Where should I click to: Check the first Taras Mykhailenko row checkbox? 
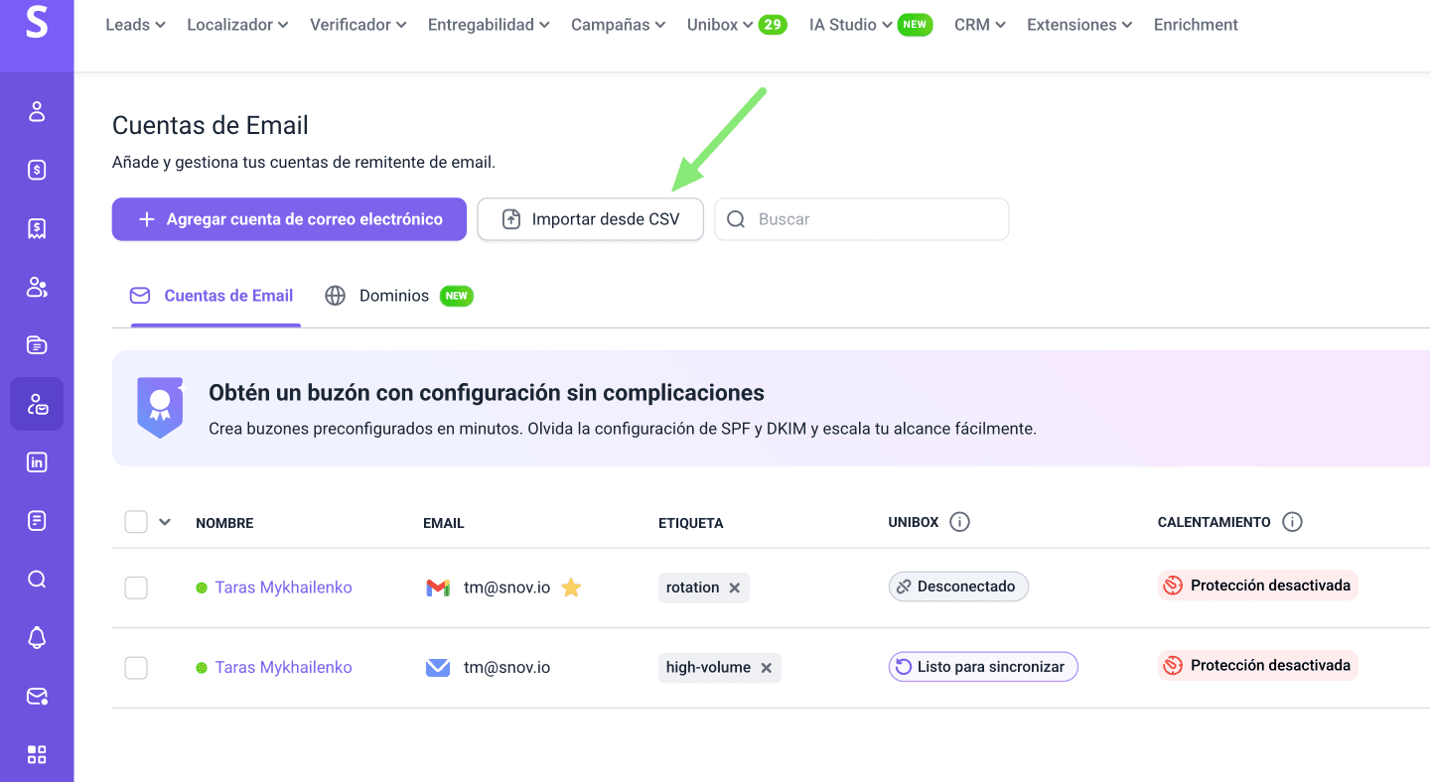[136, 587]
